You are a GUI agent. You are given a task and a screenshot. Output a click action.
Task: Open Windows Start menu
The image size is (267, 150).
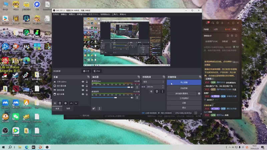tap(3, 147)
